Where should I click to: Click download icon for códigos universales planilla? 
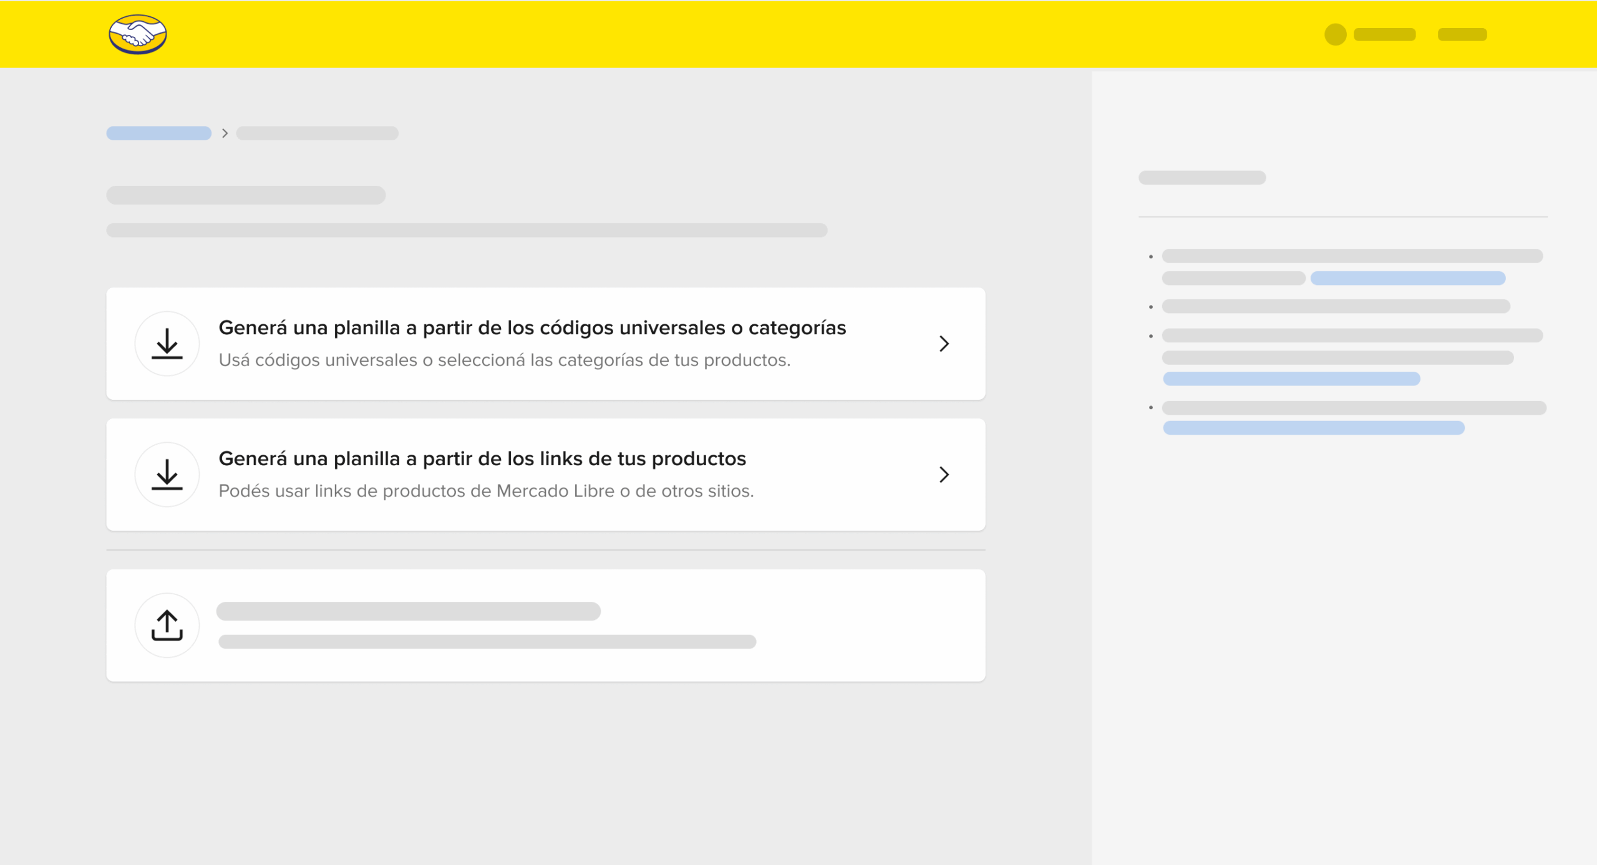[x=167, y=344]
